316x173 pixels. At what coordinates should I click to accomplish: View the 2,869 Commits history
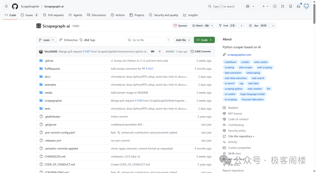point(200,51)
